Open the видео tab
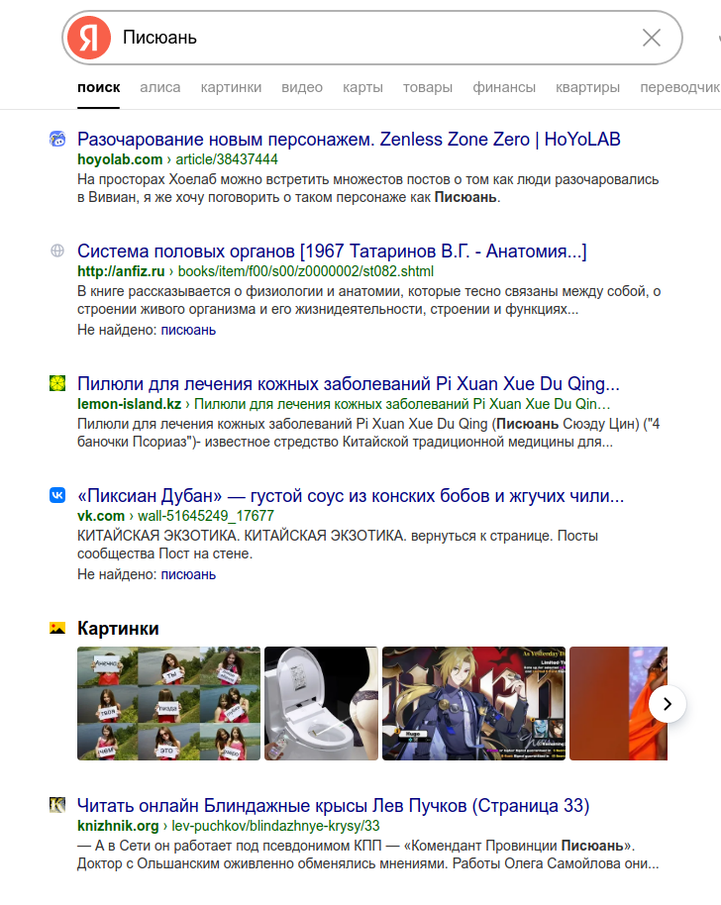Viewport: 721px width, 905px height. [302, 87]
